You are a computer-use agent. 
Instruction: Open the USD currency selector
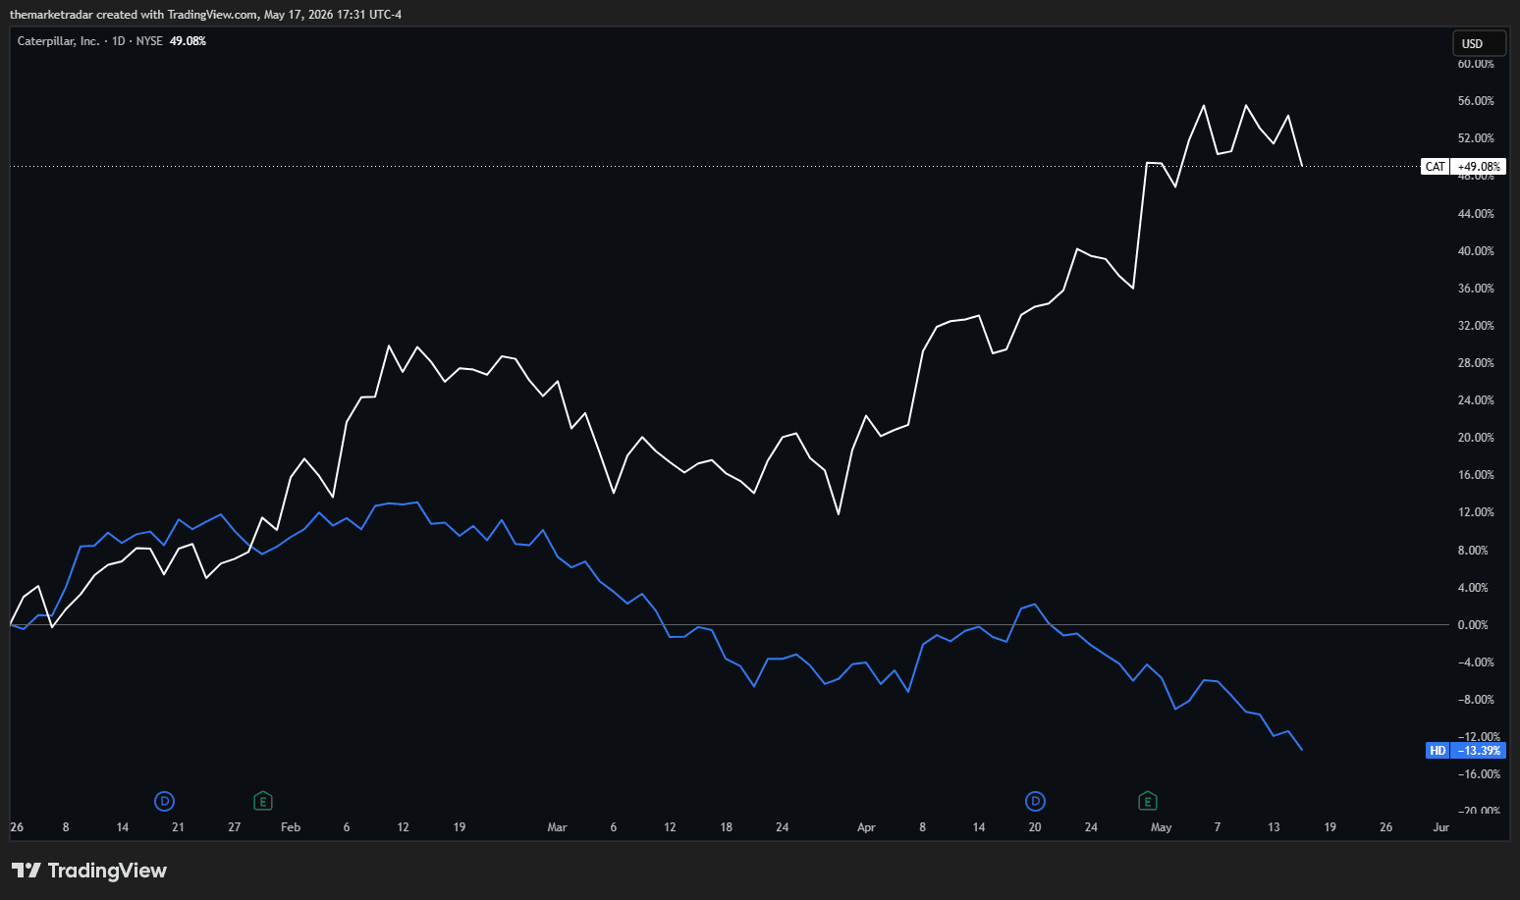[1480, 43]
